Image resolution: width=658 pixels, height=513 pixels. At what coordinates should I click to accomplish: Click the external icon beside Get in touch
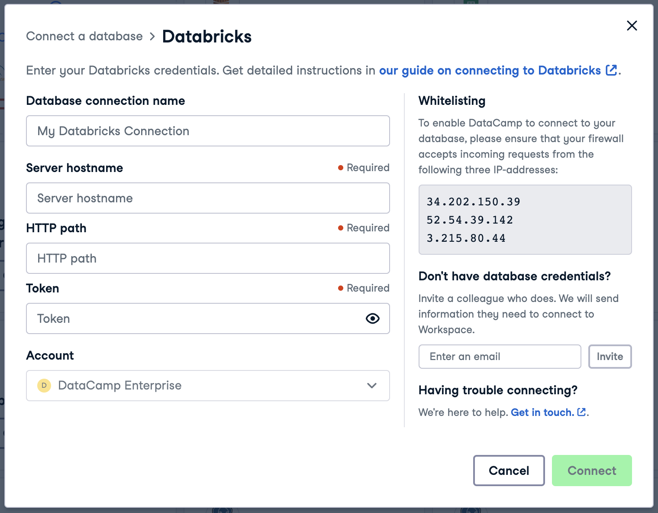[581, 412]
